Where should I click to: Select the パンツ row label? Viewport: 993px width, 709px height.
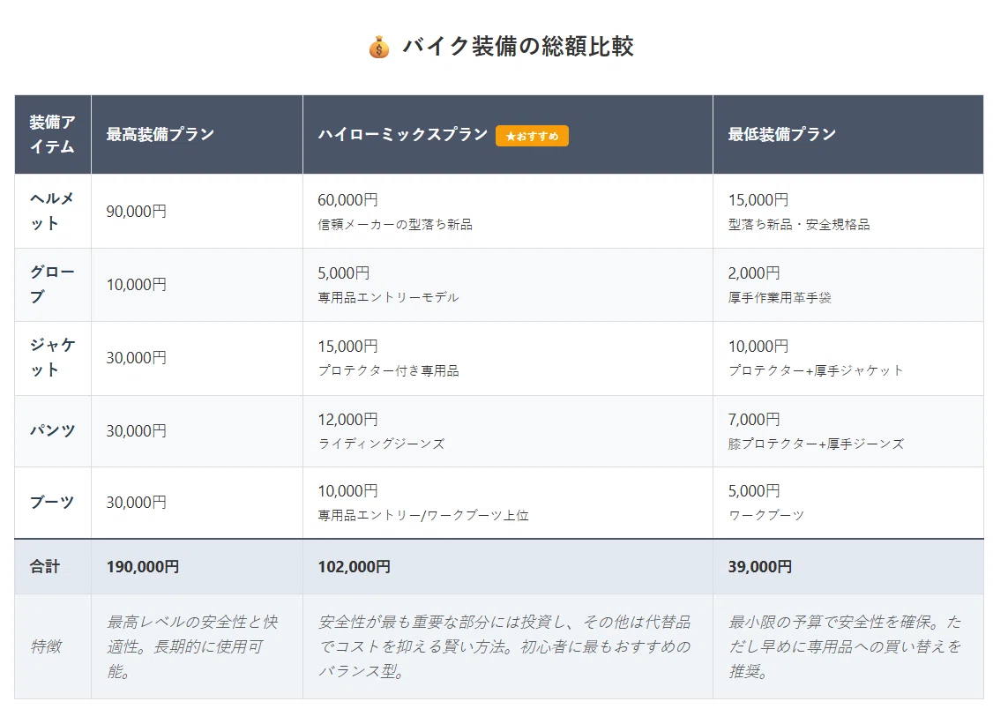(53, 430)
